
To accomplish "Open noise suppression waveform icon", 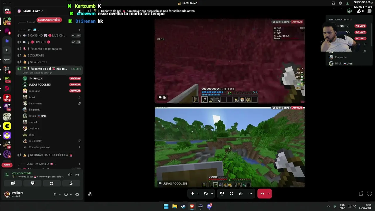I will point(70,175).
